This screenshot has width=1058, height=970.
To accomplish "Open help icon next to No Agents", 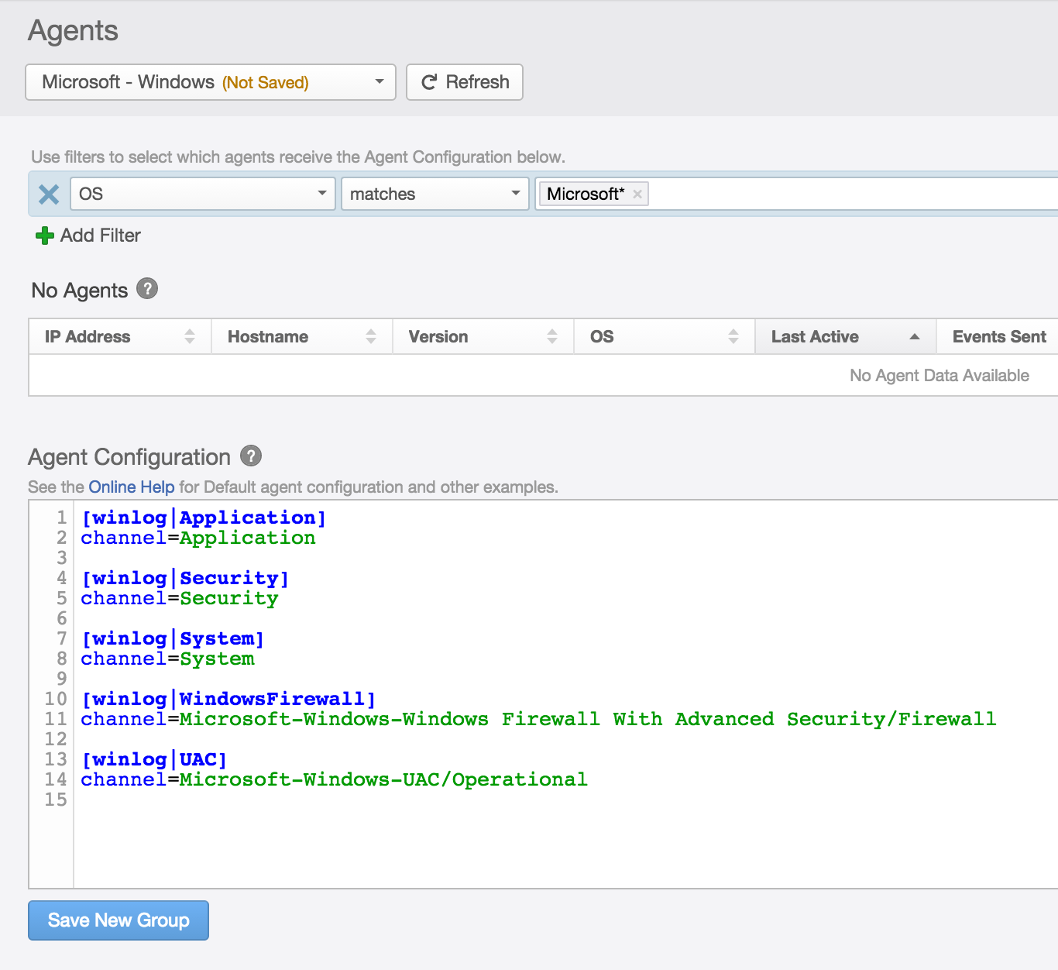I will pyautogui.click(x=147, y=289).
